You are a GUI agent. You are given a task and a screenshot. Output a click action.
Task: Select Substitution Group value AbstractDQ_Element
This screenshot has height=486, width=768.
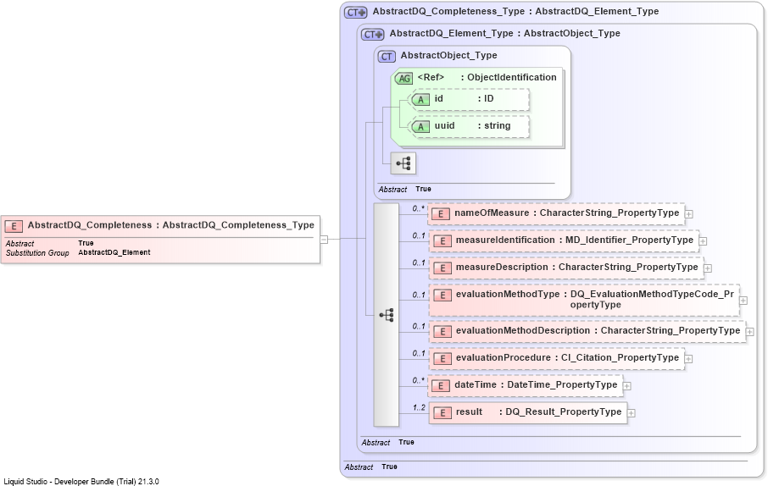point(114,252)
